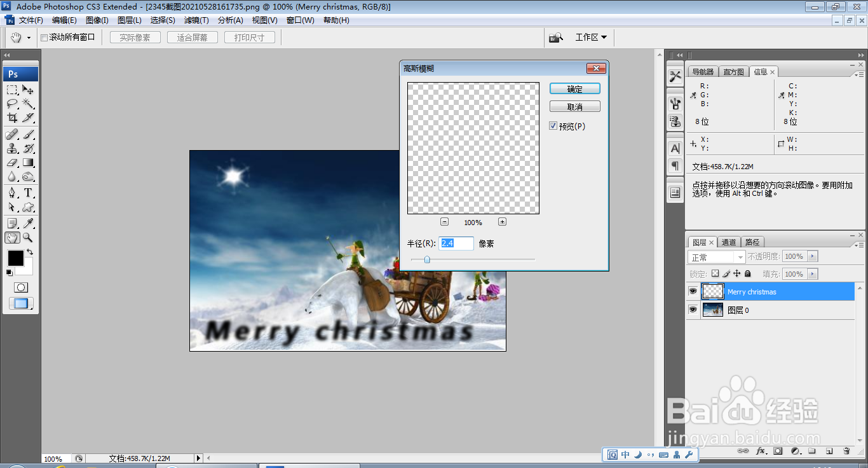The height and width of the screenshot is (468, 868).
Task: Zoom out the blur preview
Action: click(x=445, y=222)
